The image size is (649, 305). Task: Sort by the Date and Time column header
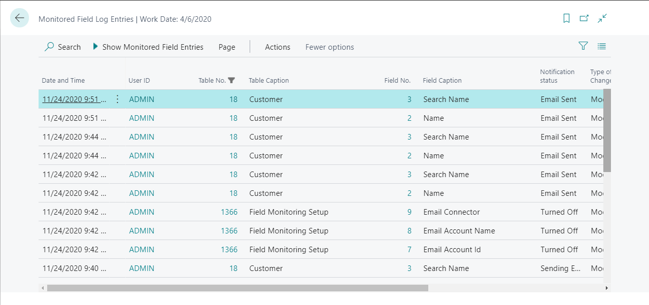[62, 80]
